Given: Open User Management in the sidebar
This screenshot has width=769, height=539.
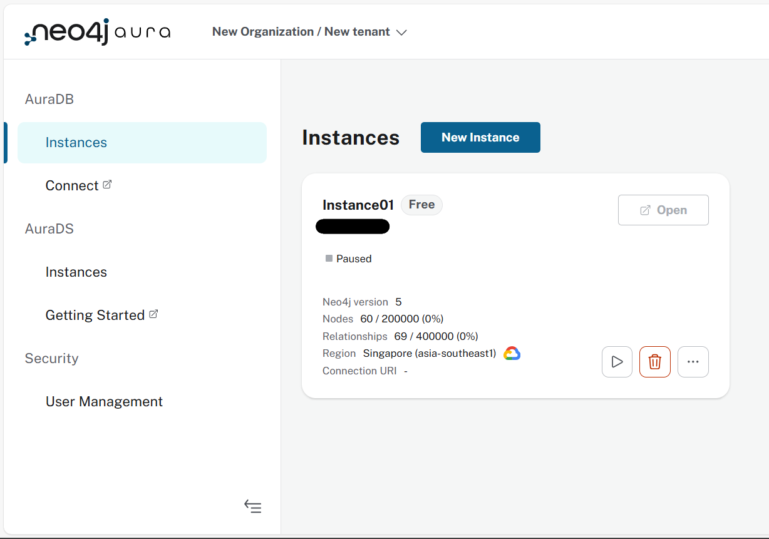Looking at the screenshot, I should click(x=104, y=402).
